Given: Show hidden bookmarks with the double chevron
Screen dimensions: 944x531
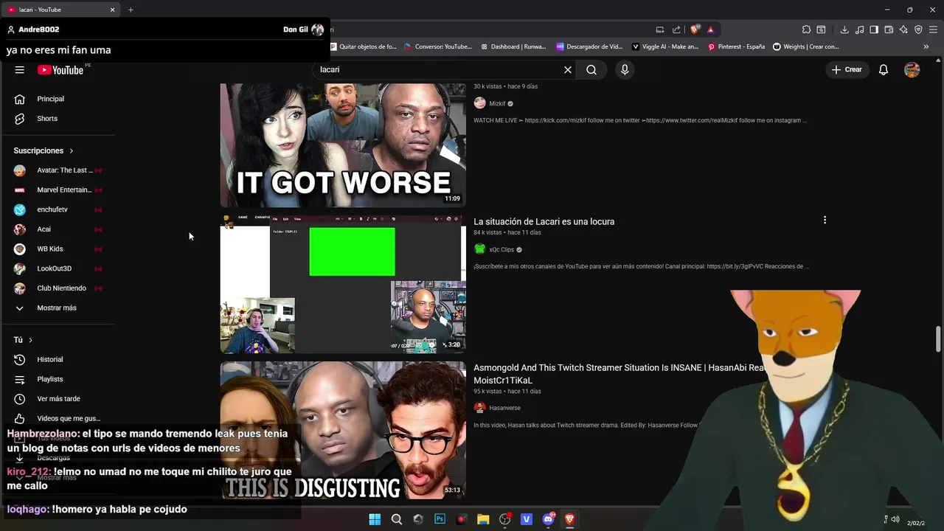Looking at the screenshot, I should pos(926,46).
